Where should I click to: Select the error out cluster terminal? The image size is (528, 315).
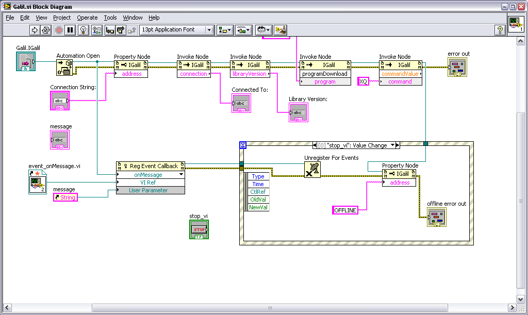(457, 67)
